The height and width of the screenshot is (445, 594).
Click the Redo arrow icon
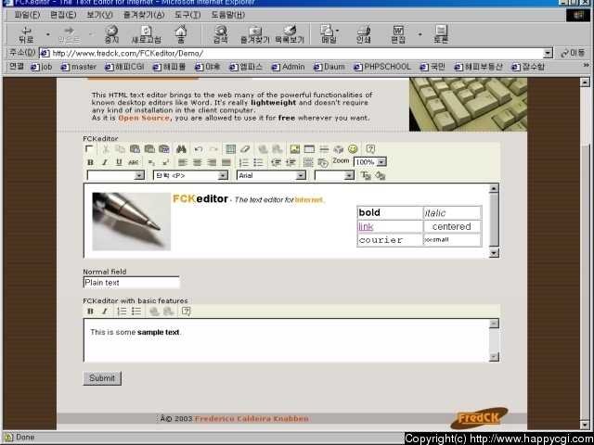213,149
